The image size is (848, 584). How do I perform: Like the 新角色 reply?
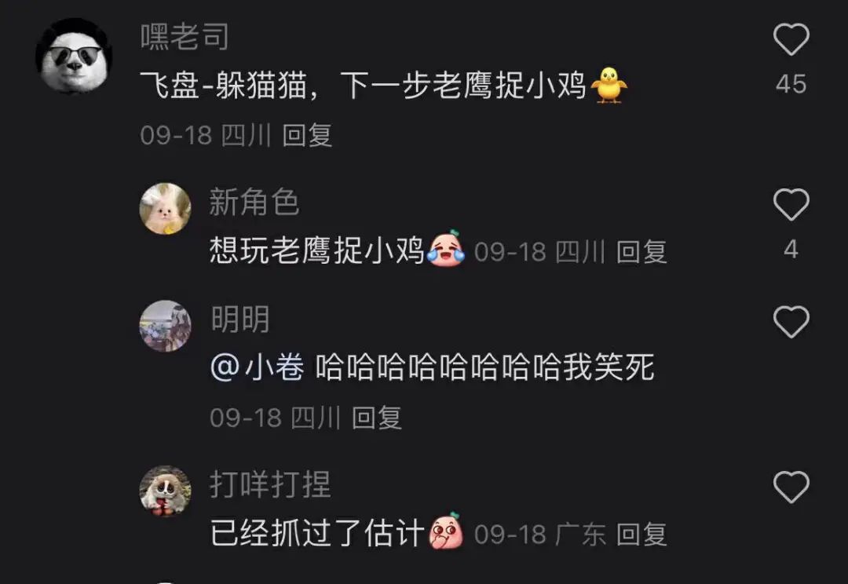[791, 204]
